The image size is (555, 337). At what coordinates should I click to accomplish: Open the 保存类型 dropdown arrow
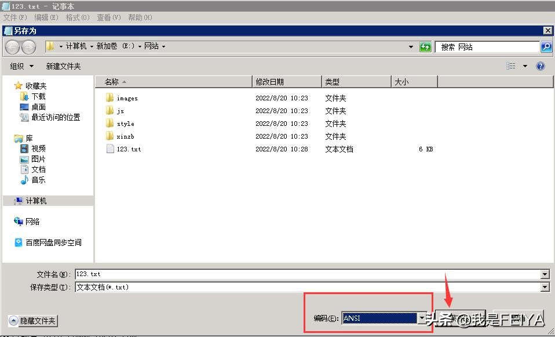545,287
